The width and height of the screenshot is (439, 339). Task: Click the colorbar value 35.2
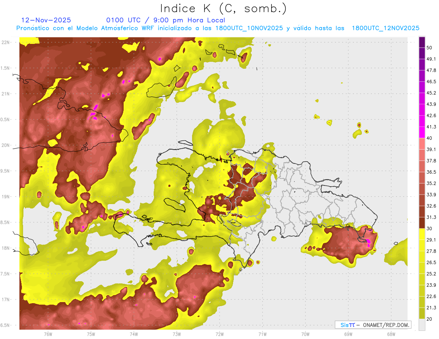(x=431, y=183)
